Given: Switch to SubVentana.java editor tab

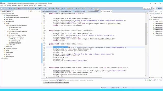Looking at the screenshot, I should pyautogui.click(x=93, y=11).
